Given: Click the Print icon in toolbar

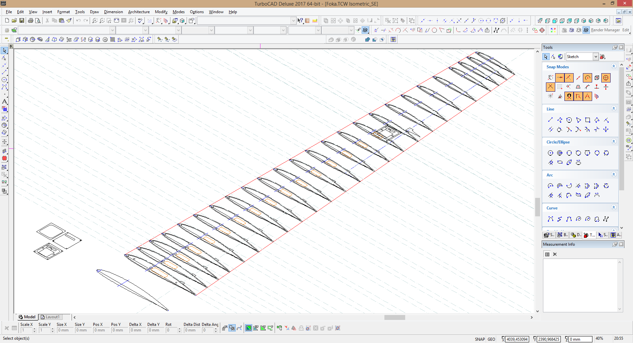Looking at the screenshot, I should click(31, 20).
